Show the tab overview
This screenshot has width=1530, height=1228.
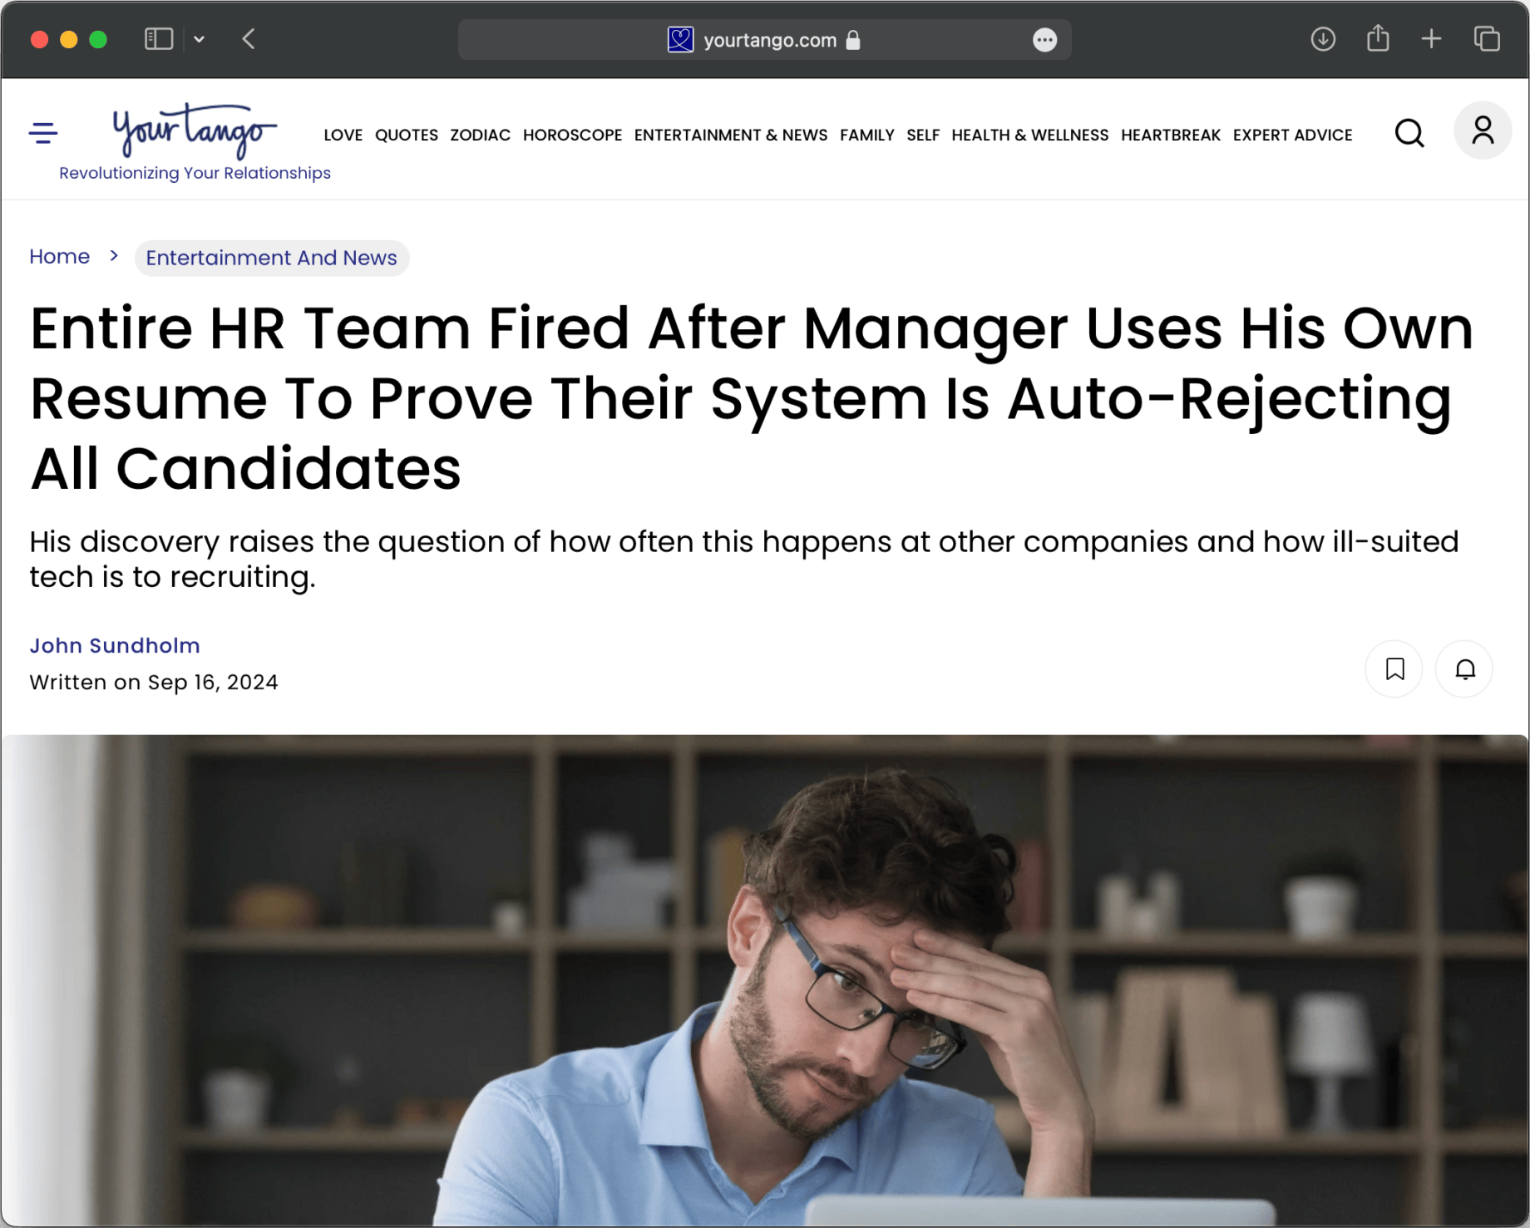click(x=1487, y=39)
